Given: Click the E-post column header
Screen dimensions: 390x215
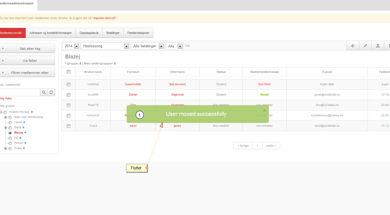Looking at the screenshot, I should point(327,72).
